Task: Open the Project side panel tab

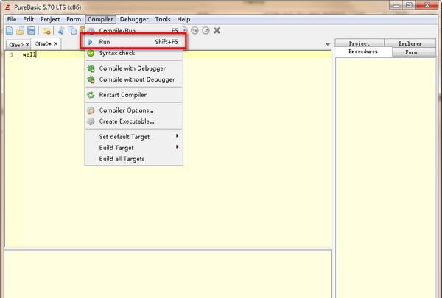Action: click(359, 43)
